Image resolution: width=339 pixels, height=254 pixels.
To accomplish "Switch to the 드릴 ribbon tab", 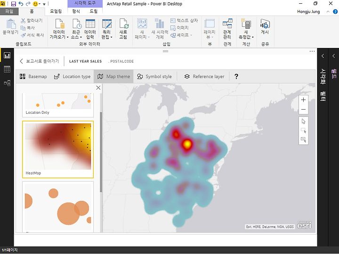I will pos(93,11).
